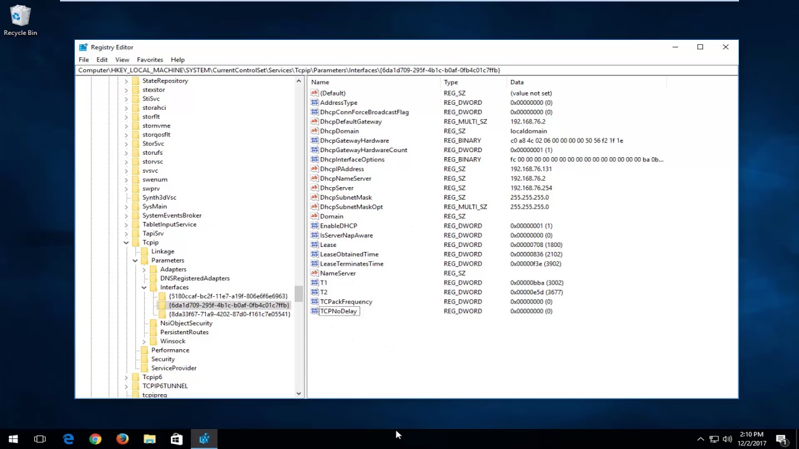Collapse the Interfaces key
The image size is (799, 449).
point(144,287)
